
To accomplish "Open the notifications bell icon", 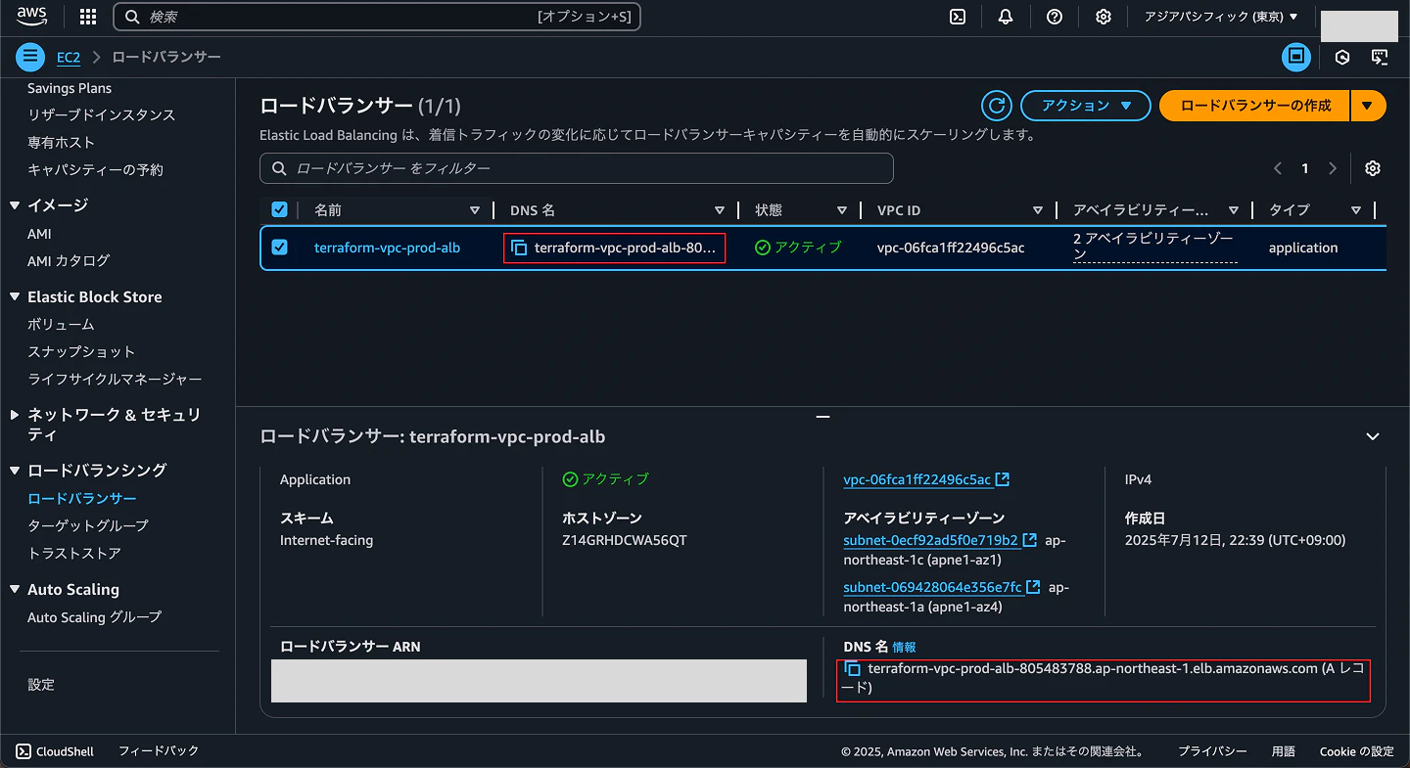I will pyautogui.click(x=1006, y=16).
